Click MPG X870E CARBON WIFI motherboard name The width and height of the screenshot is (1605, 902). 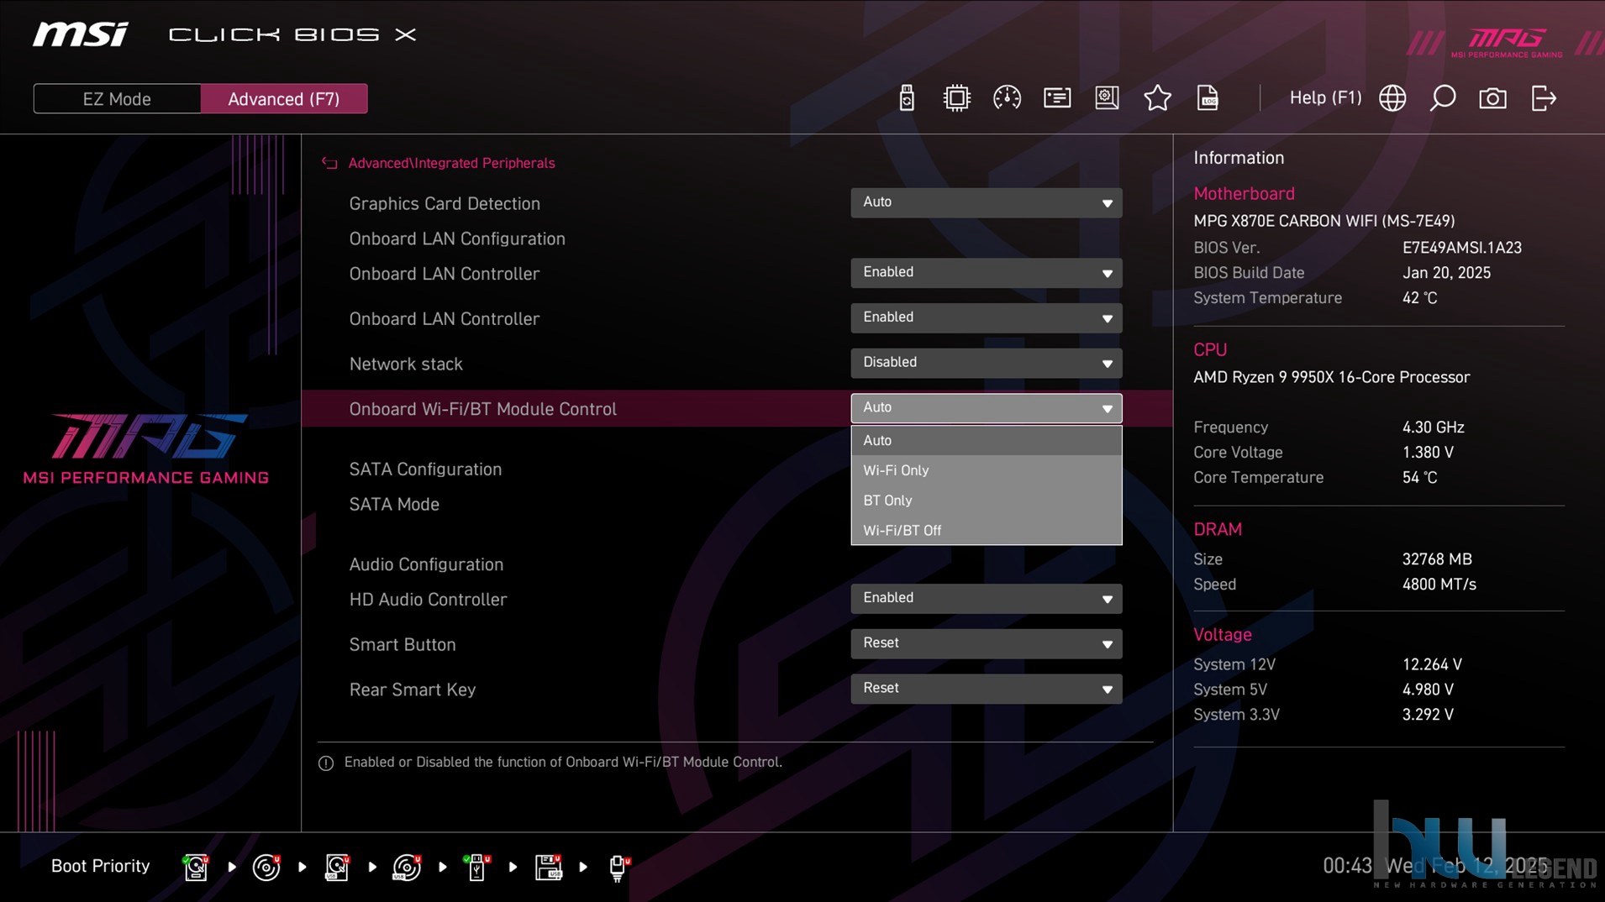[1323, 221]
